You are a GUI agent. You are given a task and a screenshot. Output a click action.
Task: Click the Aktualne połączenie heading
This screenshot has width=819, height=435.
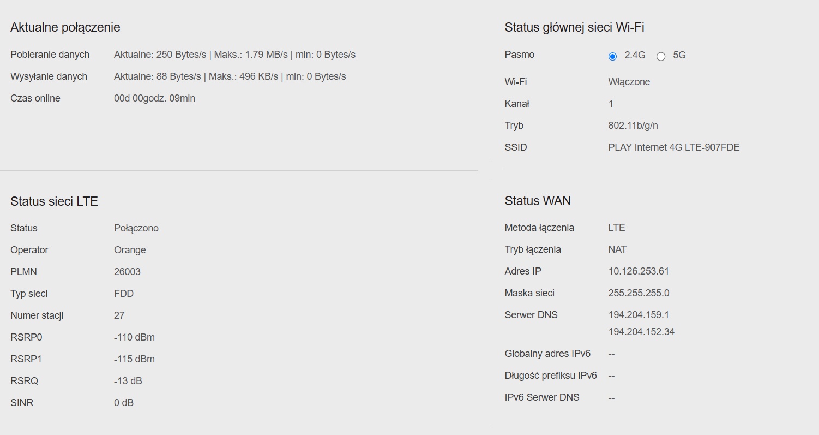pos(65,27)
